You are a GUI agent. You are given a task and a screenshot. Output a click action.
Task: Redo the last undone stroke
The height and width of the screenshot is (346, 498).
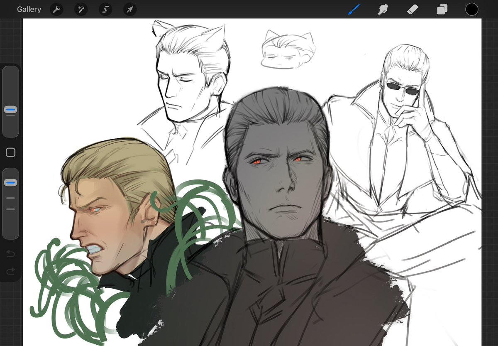coord(11,271)
